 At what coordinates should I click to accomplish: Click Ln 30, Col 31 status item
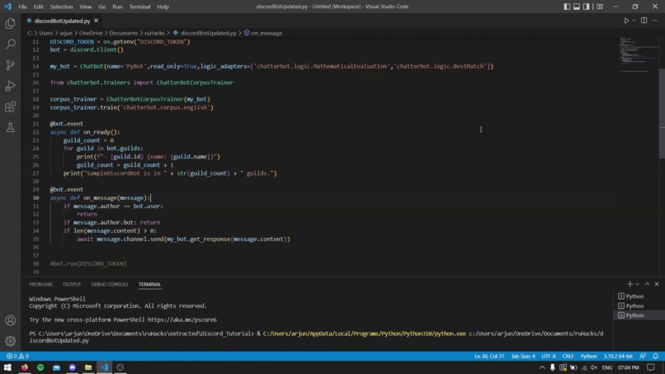tap(489, 356)
